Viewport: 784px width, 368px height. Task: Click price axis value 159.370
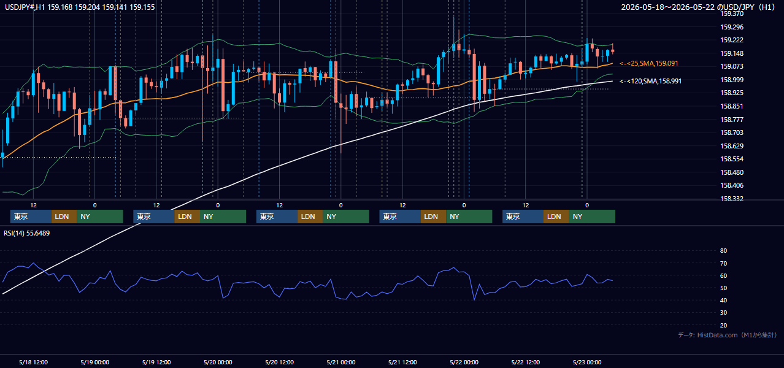point(732,13)
